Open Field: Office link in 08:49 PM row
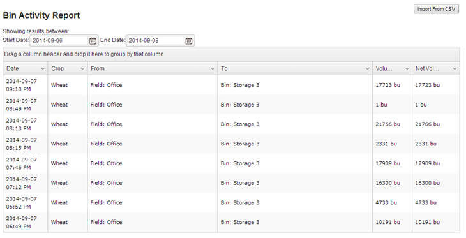This screenshot has width=466, height=238. pyautogui.click(x=106, y=105)
